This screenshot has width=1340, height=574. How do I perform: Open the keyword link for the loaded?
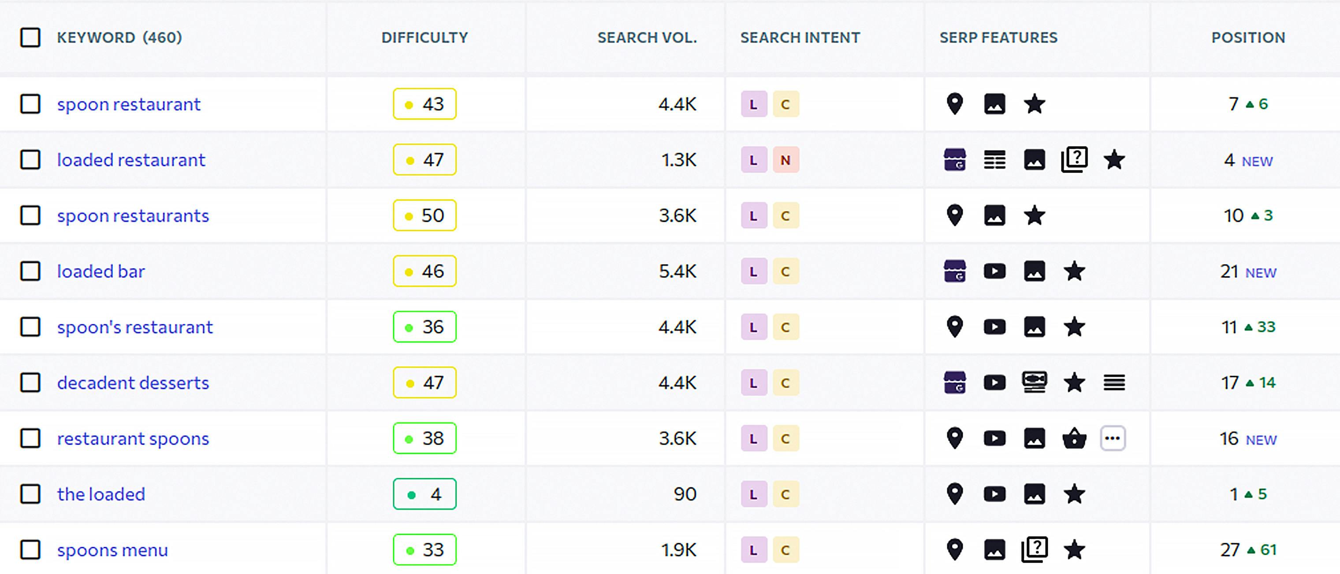(101, 494)
